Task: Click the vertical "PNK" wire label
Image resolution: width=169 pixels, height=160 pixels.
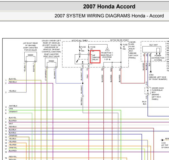Action: pyautogui.click(x=87, y=76)
